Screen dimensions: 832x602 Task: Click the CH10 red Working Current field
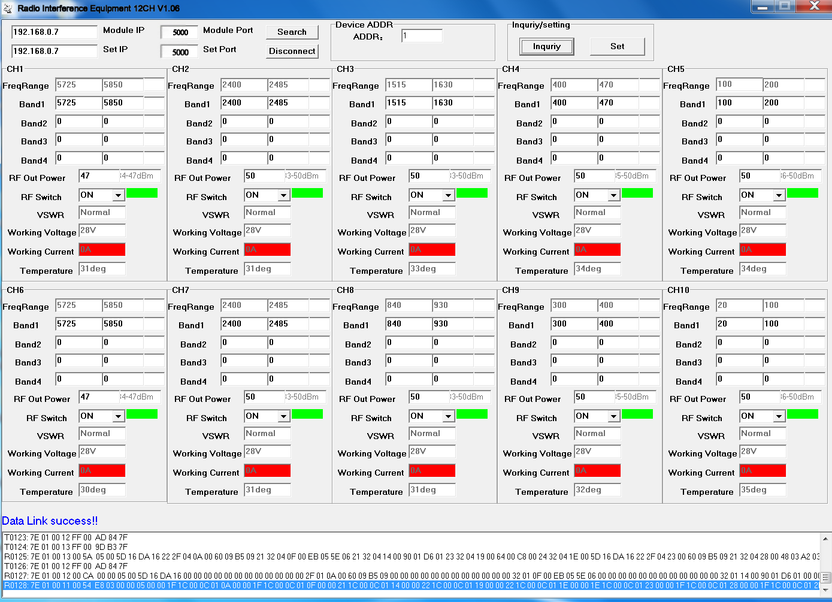pos(763,471)
